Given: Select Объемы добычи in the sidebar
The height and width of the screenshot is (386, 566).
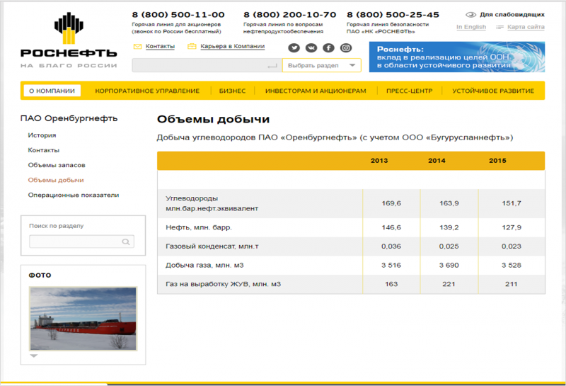Looking at the screenshot, I should [56, 180].
